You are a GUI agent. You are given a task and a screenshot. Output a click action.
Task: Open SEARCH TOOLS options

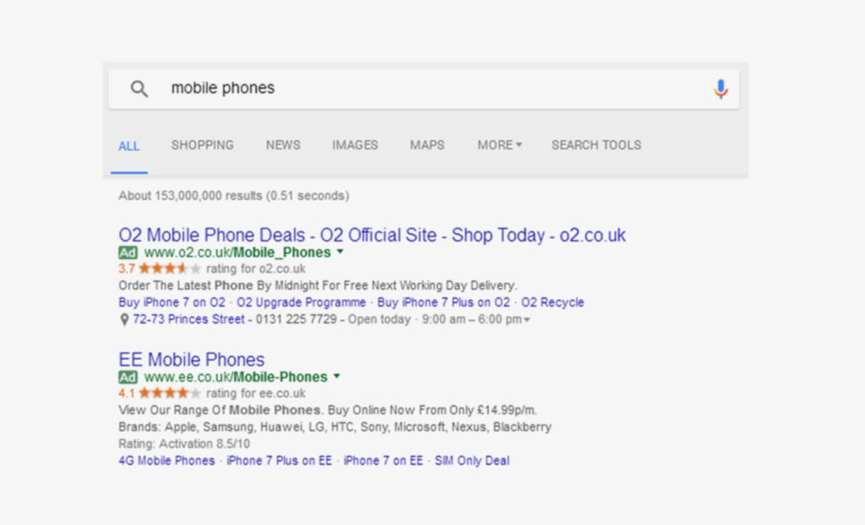pyautogui.click(x=596, y=145)
